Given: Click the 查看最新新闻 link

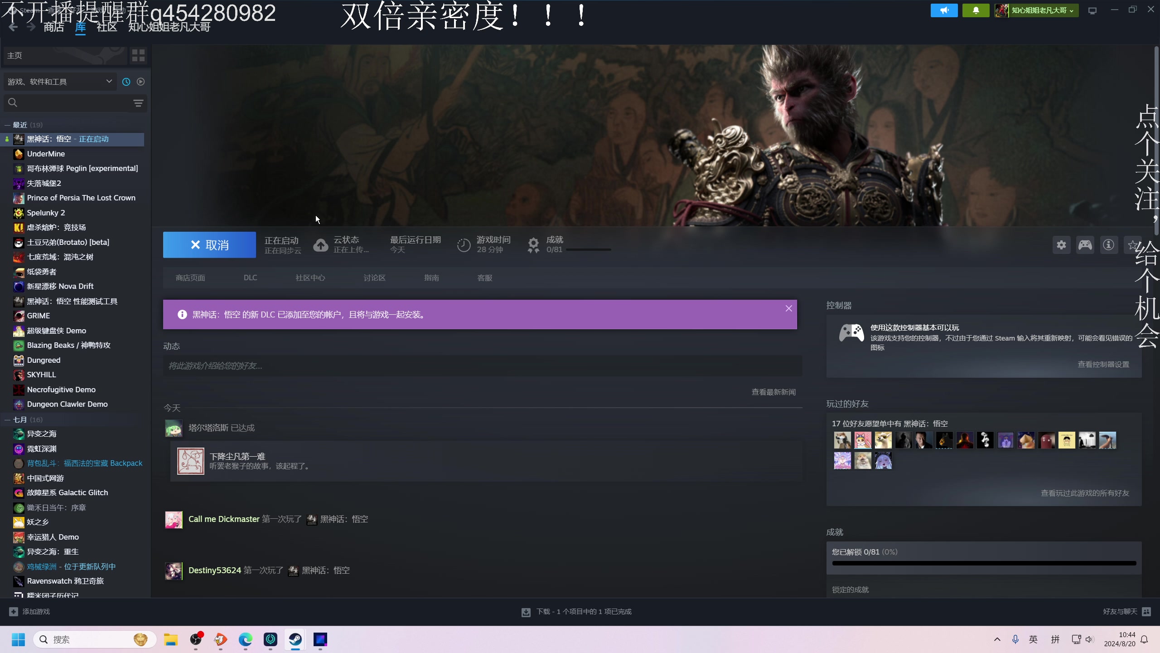Looking at the screenshot, I should coord(773,392).
